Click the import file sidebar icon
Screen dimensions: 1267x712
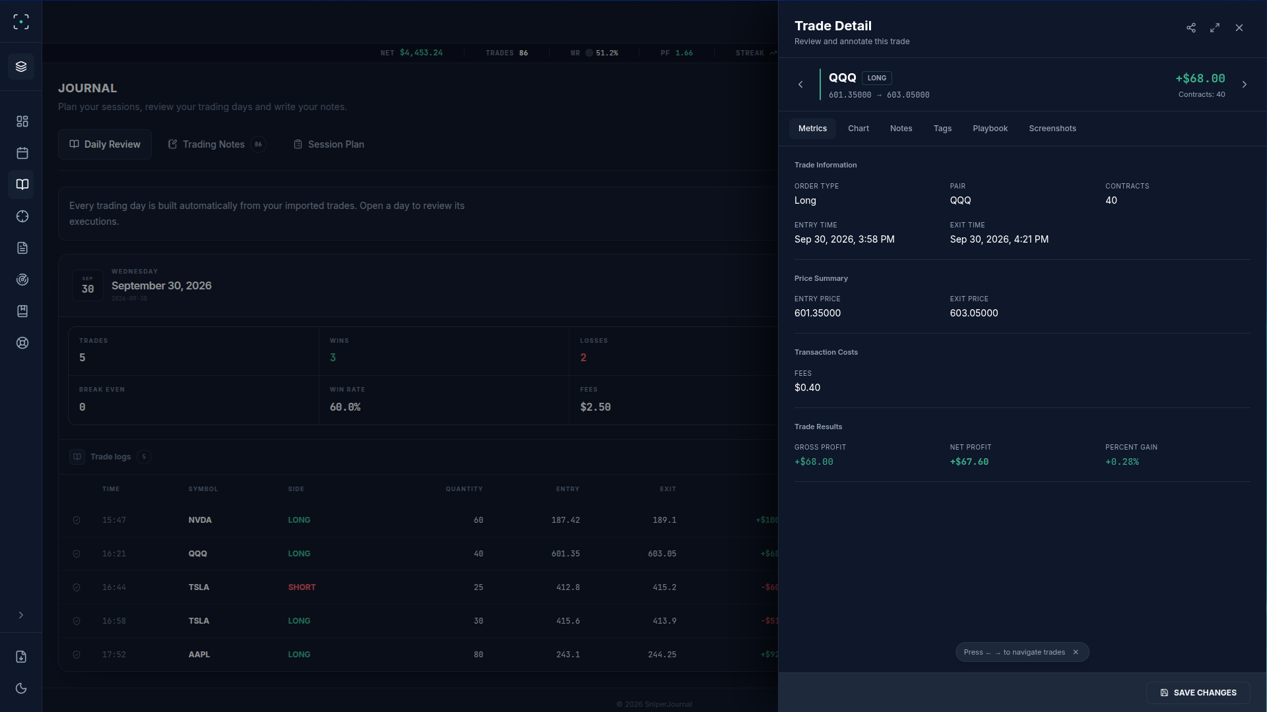(21, 657)
